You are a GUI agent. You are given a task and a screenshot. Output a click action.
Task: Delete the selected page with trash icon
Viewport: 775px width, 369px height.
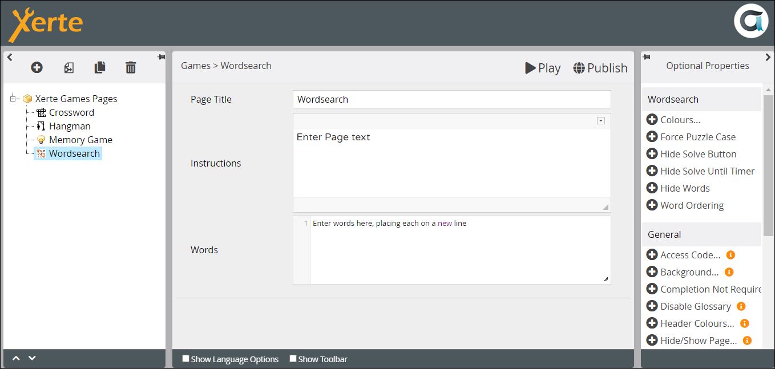tap(131, 68)
